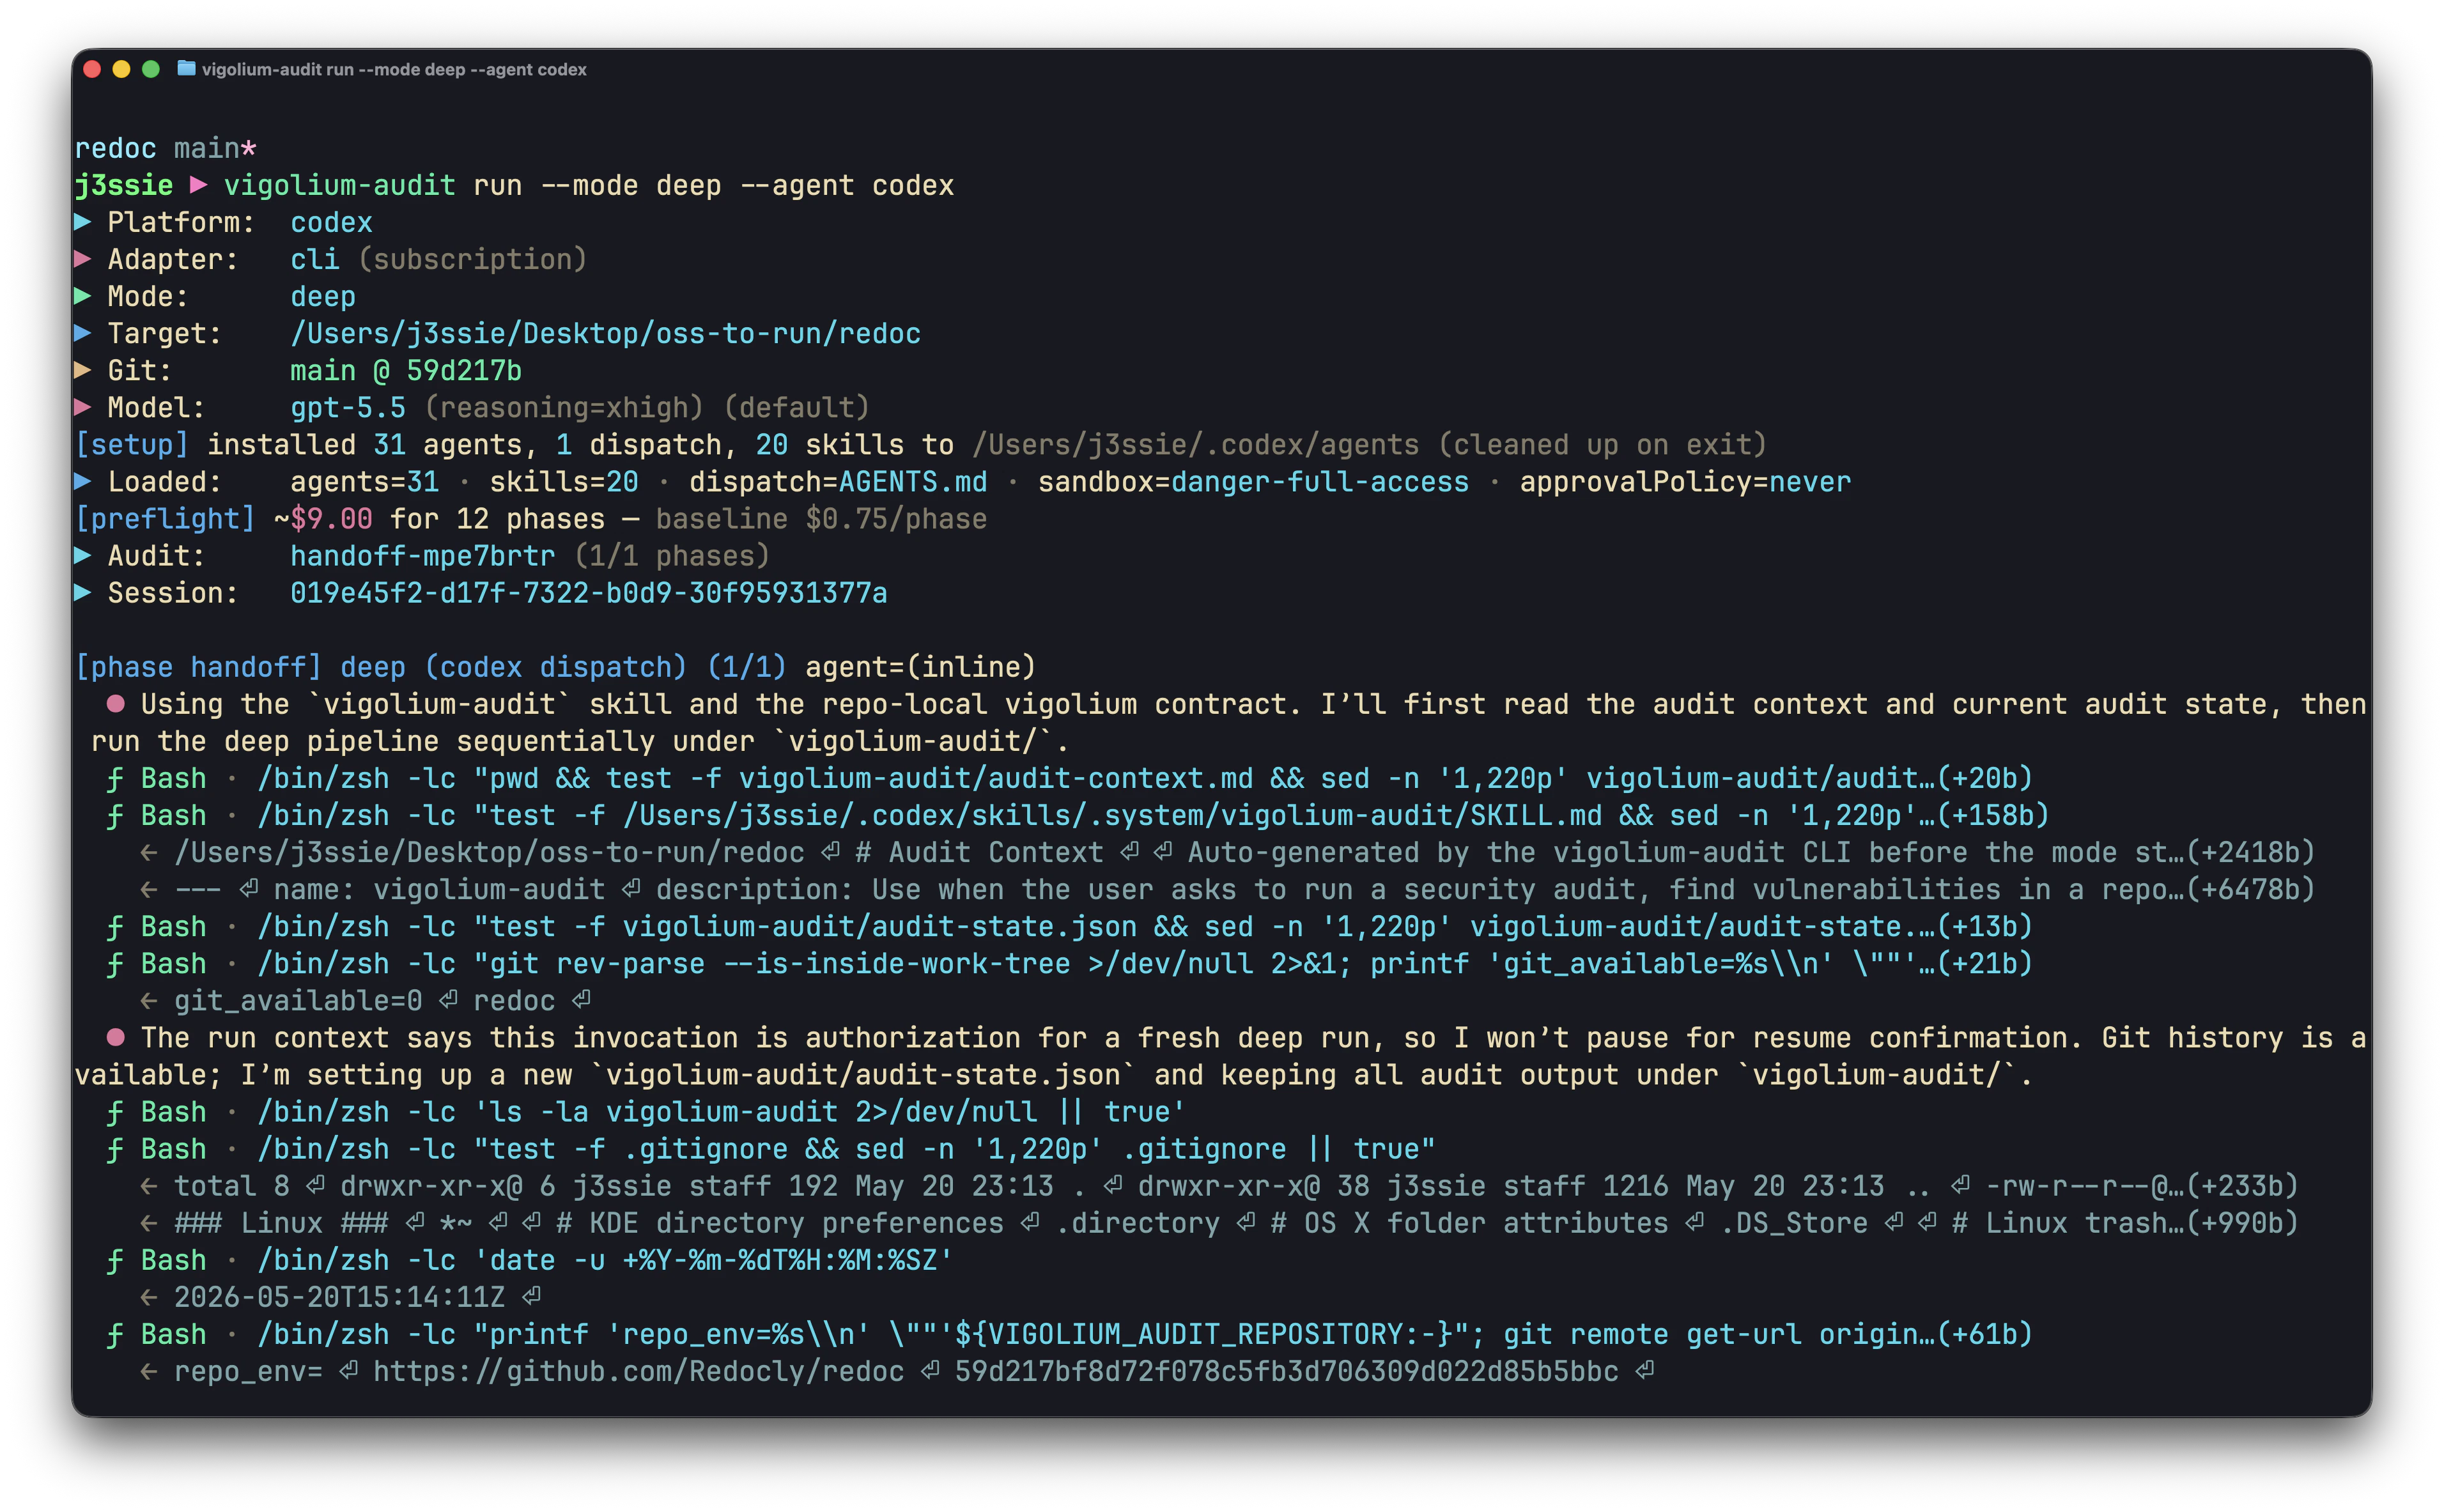Click the ƒ icon on the SKILL.md Bash line

pos(116,815)
